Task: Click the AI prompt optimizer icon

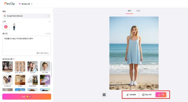Action: pos(38,53)
